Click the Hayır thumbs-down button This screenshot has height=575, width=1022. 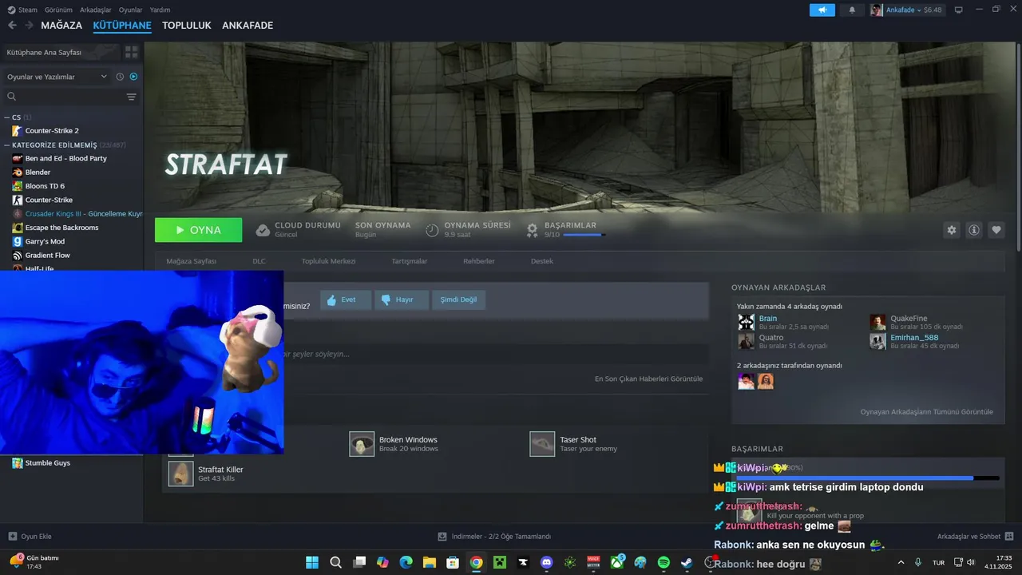[x=402, y=299]
